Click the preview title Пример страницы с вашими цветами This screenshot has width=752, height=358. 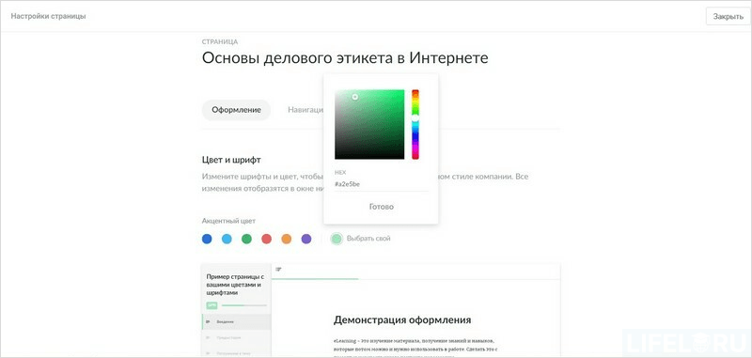click(x=235, y=285)
